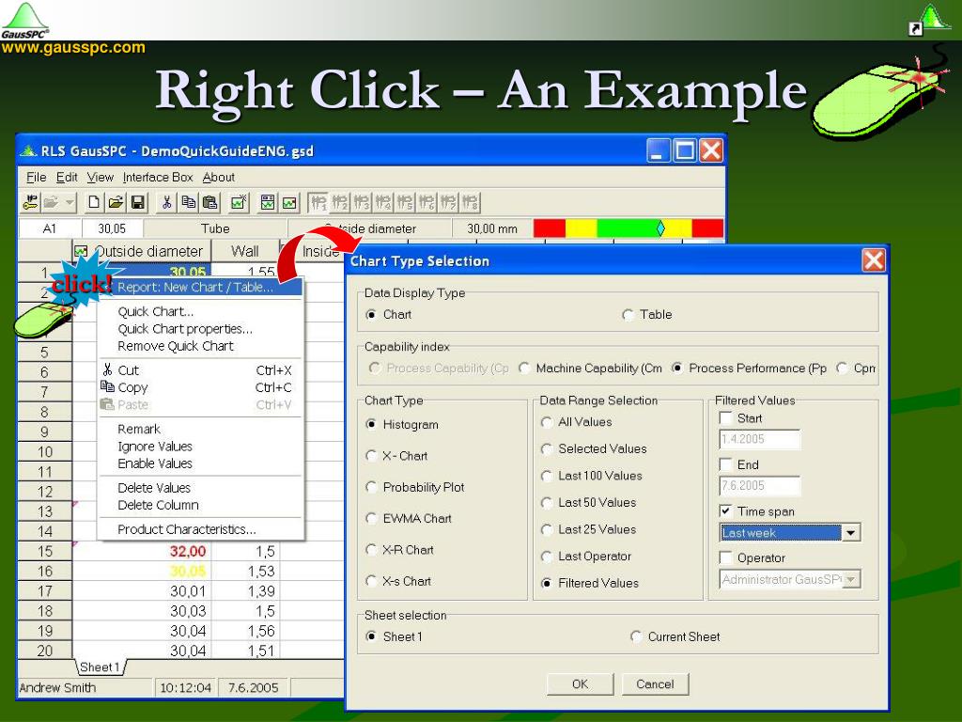Choose the Table display type option

coord(628,315)
